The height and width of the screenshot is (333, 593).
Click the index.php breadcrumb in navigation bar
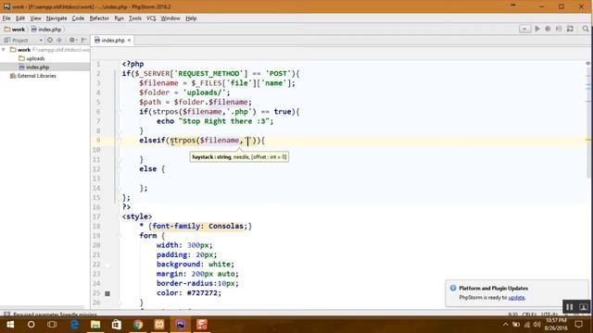click(x=46, y=29)
